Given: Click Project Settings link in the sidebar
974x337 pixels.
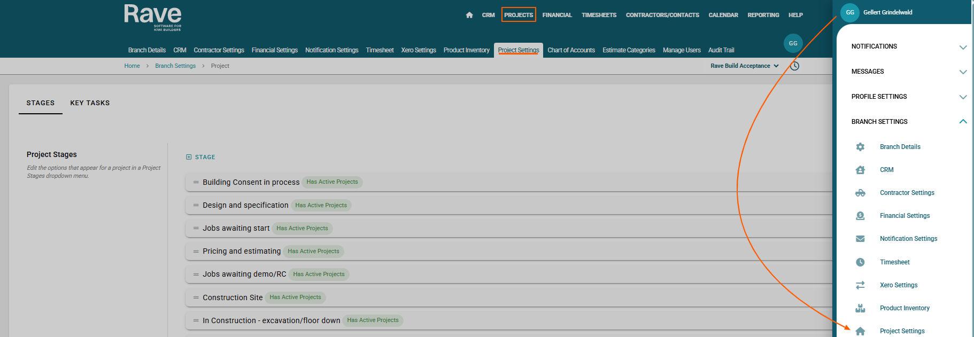Looking at the screenshot, I should tap(902, 331).
